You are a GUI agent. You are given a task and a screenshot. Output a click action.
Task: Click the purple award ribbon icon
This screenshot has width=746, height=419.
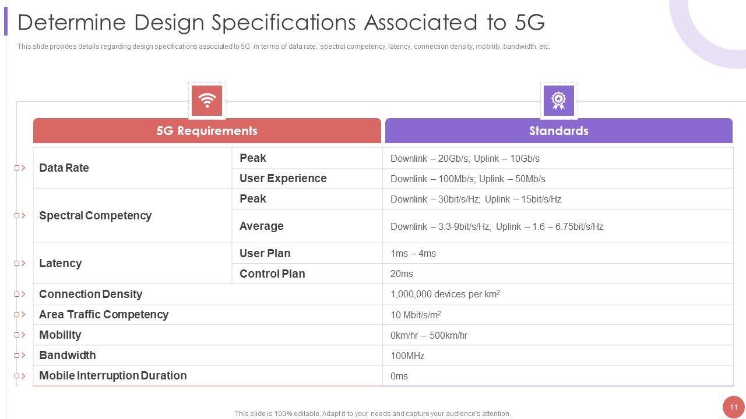[558, 101]
